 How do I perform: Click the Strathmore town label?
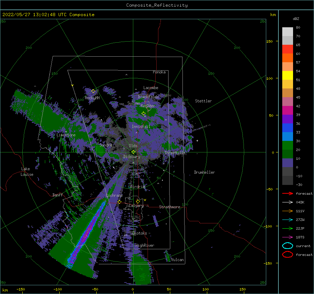pyautogui.click(x=170, y=207)
